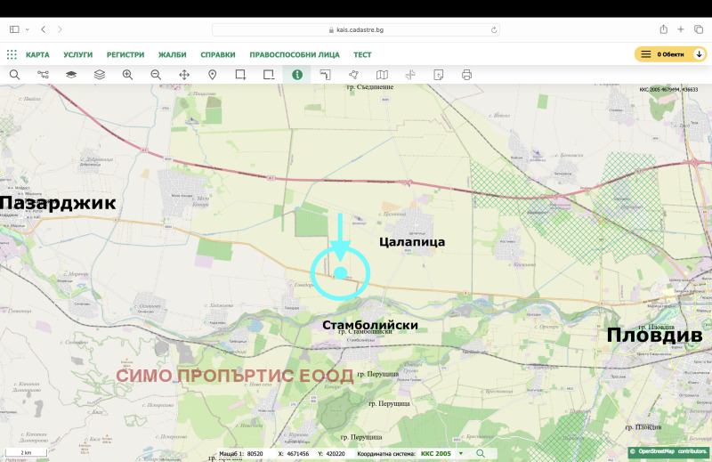
Task: Expand the objects panel down arrow
Action: pyautogui.click(x=699, y=54)
